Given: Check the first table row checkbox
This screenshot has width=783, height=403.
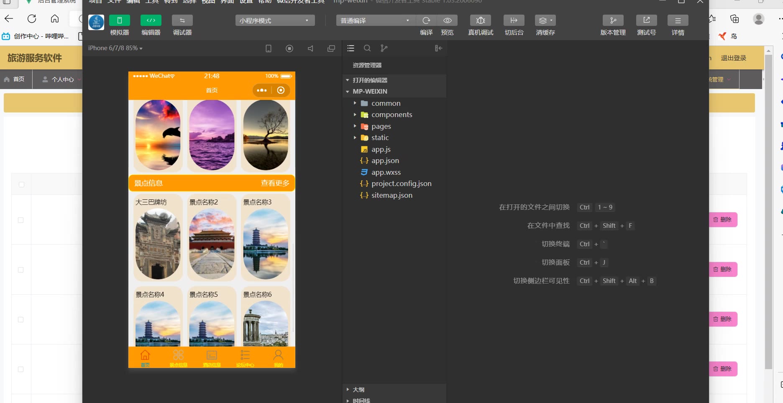Looking at the screenshot, I should (x=20, y=220).
